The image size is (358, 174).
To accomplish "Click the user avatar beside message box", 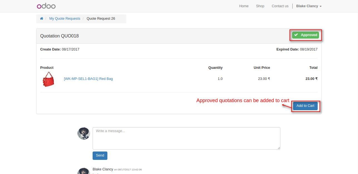I will [84, 133].
